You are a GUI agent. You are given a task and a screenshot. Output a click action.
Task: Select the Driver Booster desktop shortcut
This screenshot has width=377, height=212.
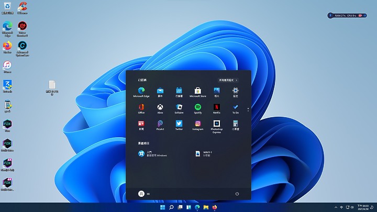pos(23,29)
